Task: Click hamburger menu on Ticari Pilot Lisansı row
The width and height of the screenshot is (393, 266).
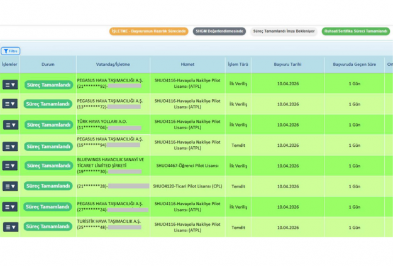Action: [x=10, y=186]
